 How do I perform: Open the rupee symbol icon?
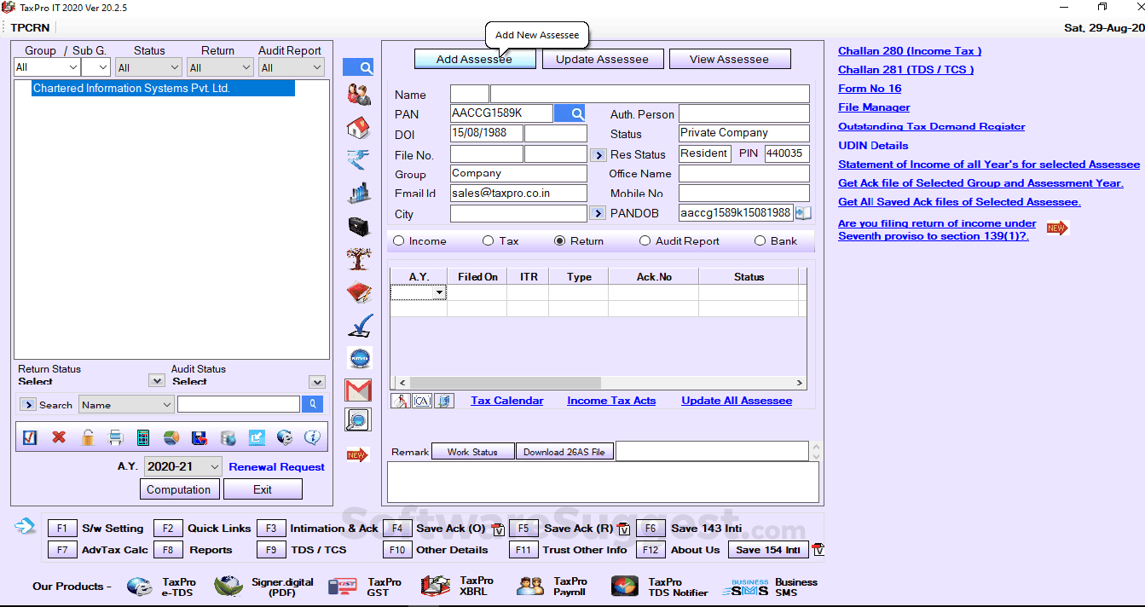(358, 159)
